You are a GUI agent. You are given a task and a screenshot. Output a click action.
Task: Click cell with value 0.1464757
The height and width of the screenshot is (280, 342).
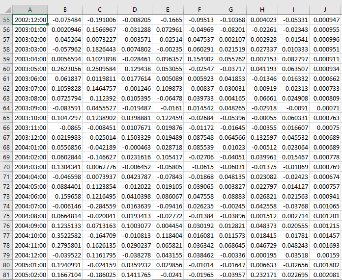tap(100, 88)
